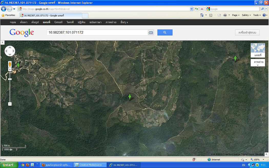Click the Print icon in IE toolbar
Image resolution: width=269 pixels, height=168 pixels.
[225, 15]
